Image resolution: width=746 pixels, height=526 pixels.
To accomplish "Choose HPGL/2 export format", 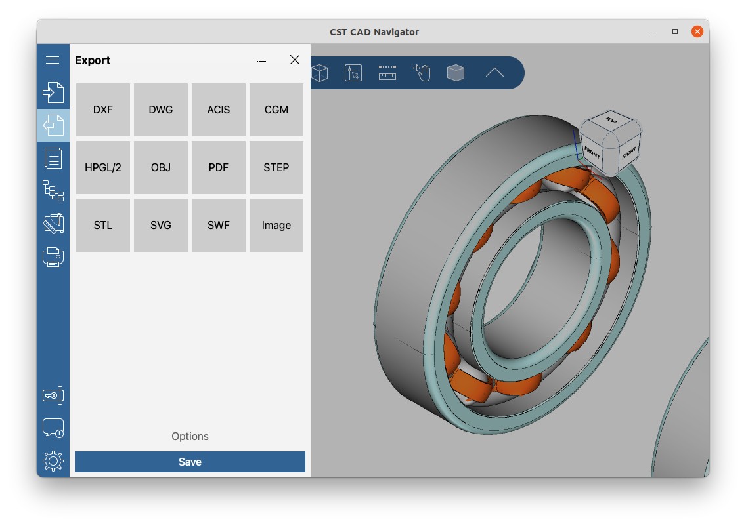I will [x=102, y=167].
